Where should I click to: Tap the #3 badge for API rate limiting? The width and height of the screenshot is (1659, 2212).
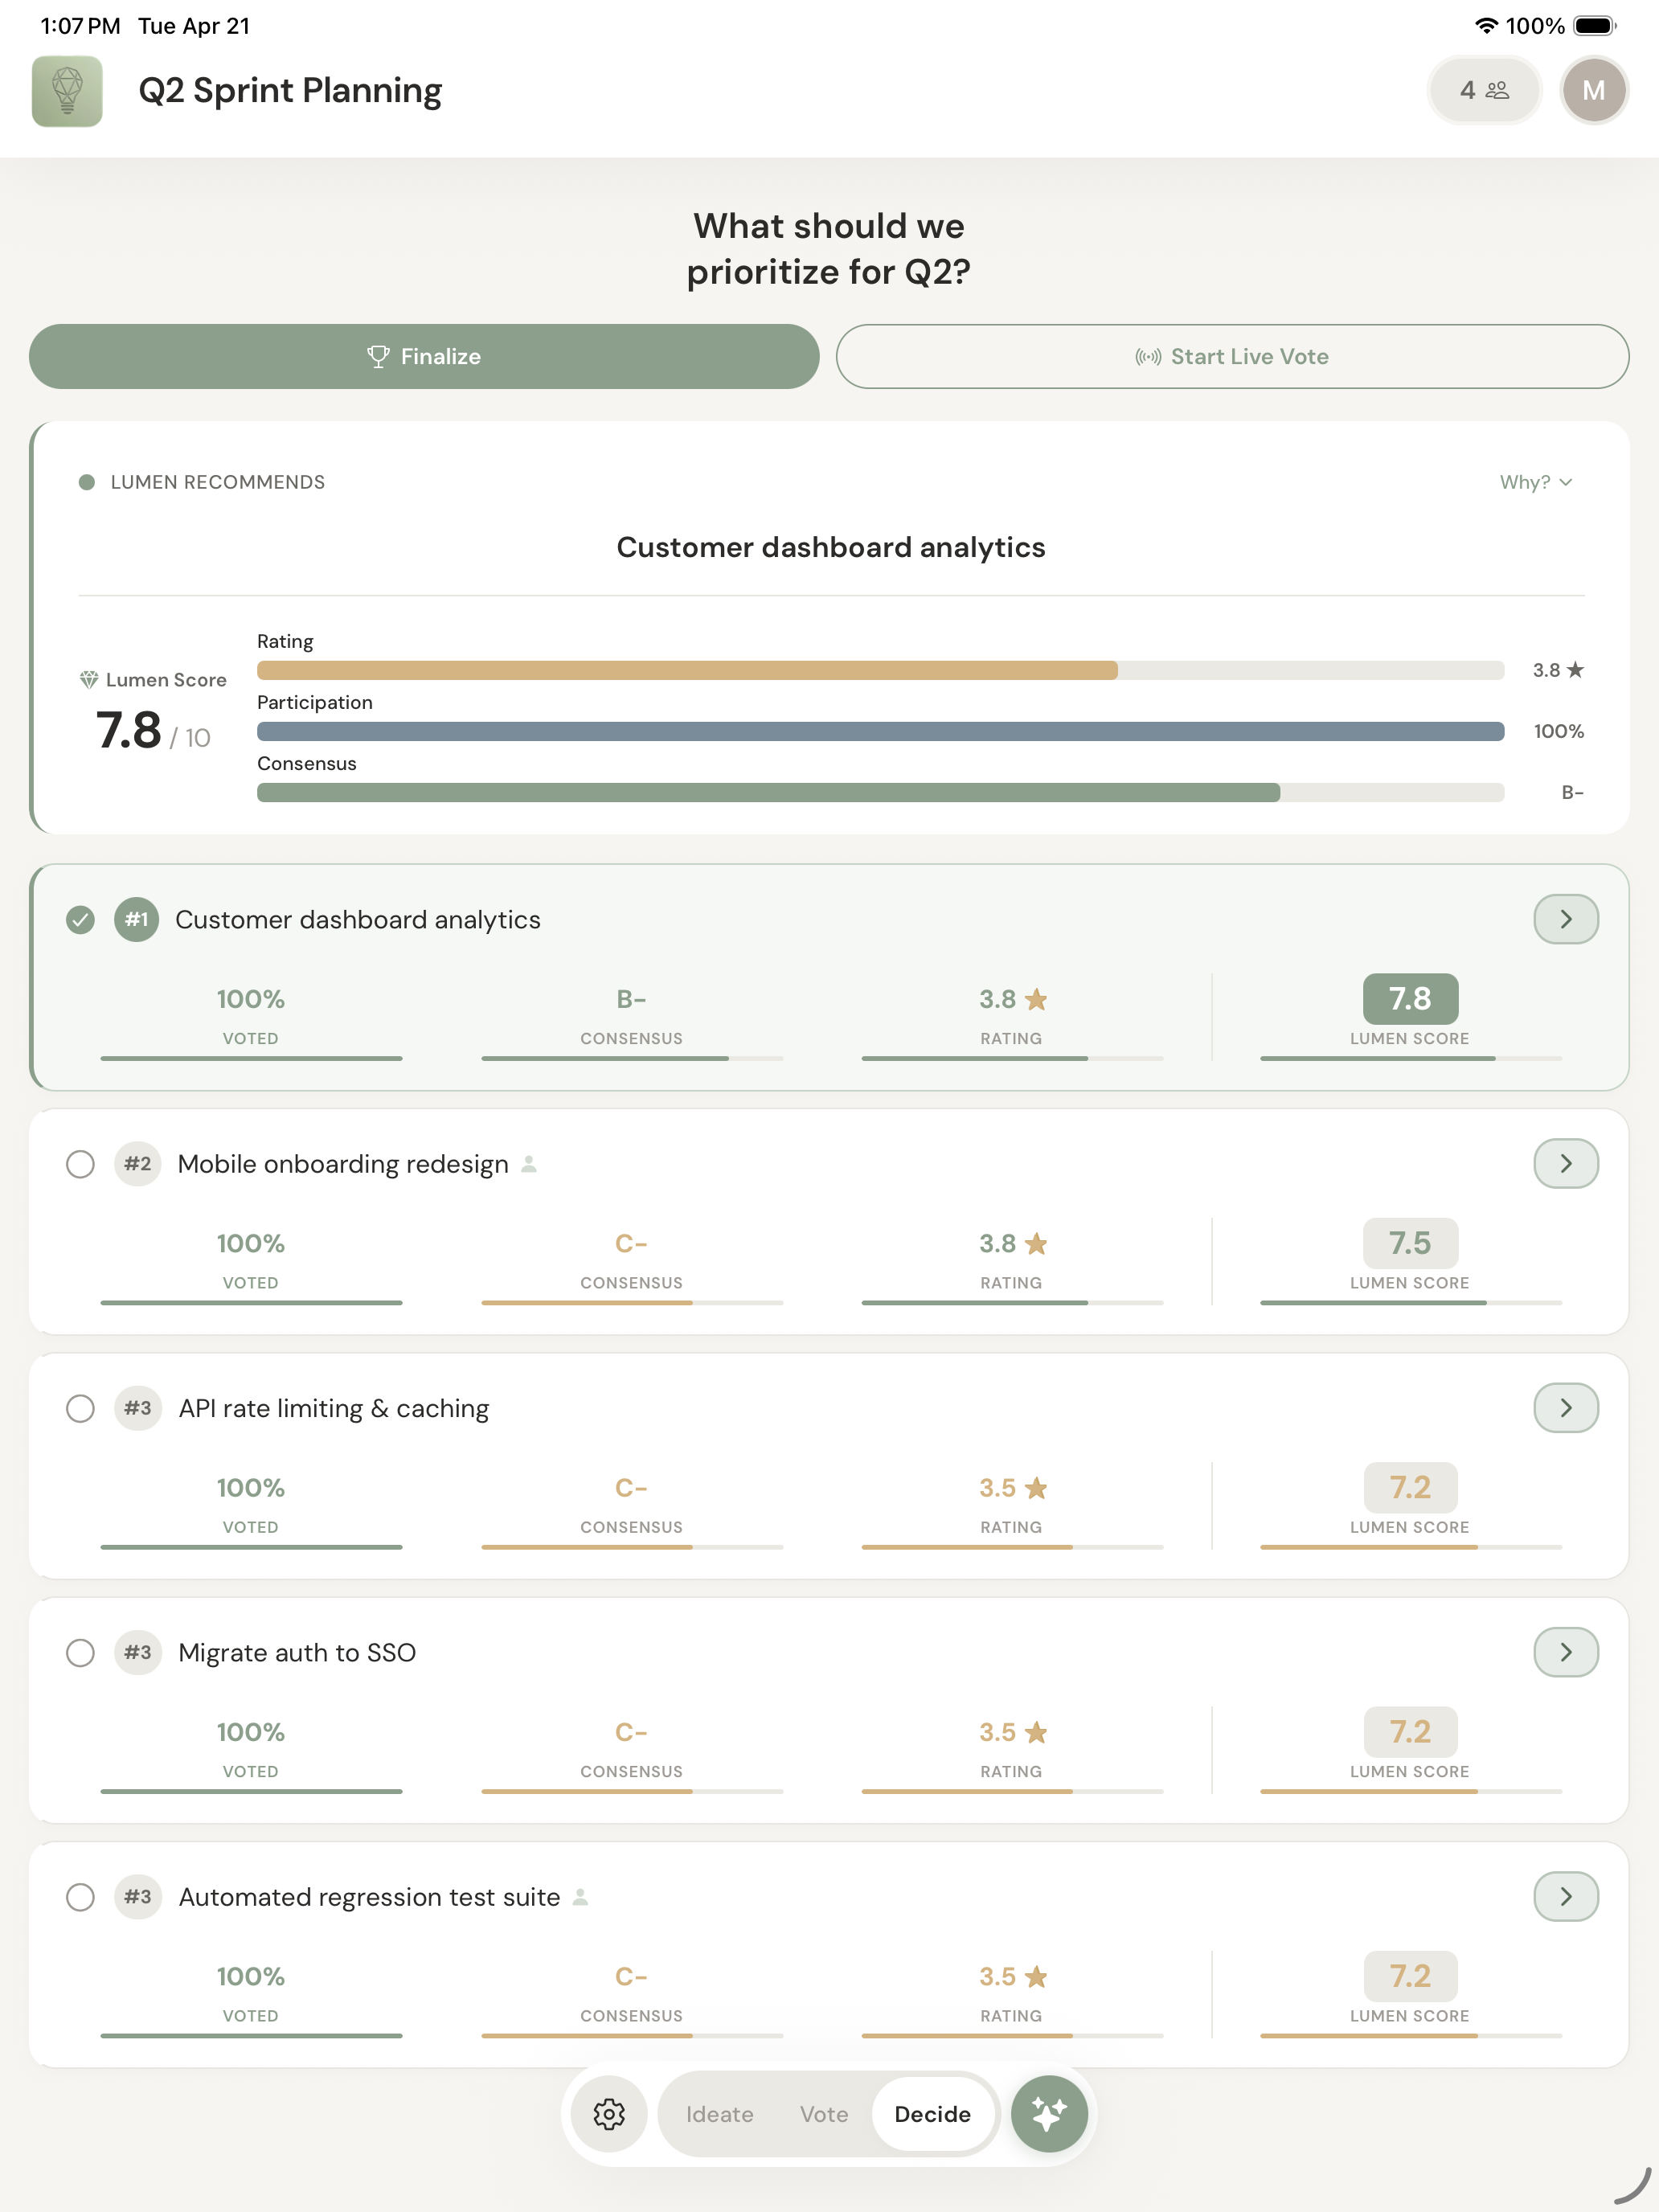[138, 1407]
